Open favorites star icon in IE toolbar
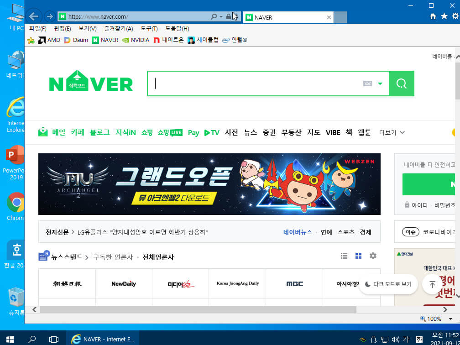 (444, 16)
